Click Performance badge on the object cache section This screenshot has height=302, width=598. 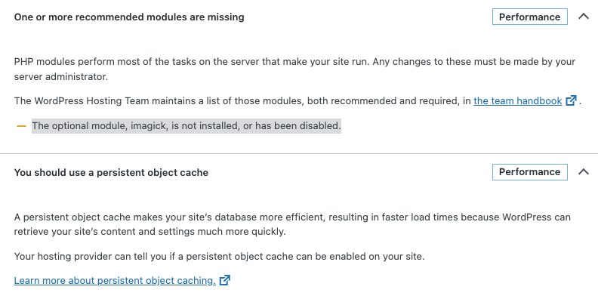click(529, 172)
